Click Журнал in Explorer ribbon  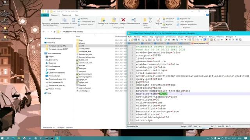tap(168, 24)
